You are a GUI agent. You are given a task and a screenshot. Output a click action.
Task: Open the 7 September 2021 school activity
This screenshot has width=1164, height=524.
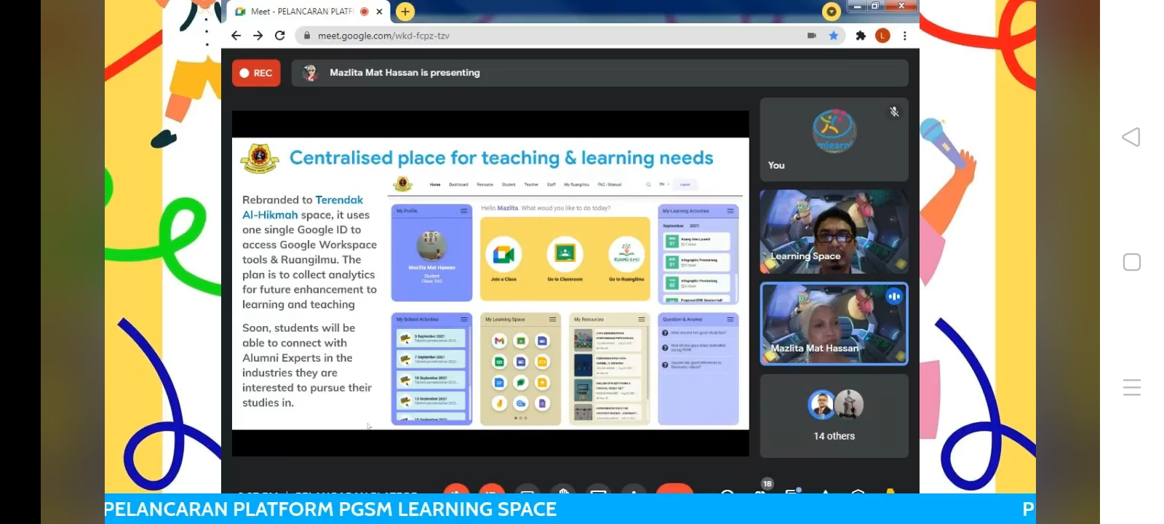(x=431, y=360)
